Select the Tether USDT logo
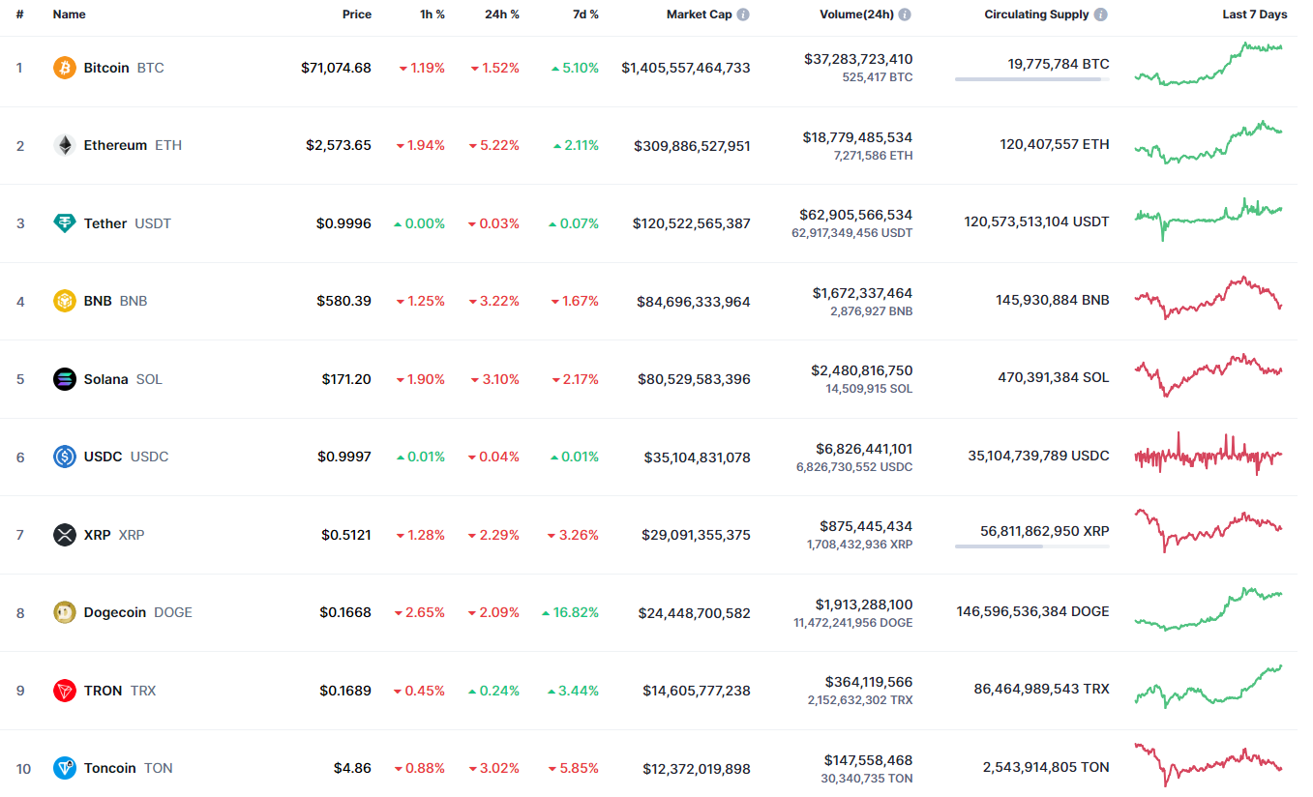Image resolution: width=1313 pixels, height=797 pixels. (64, 222)
